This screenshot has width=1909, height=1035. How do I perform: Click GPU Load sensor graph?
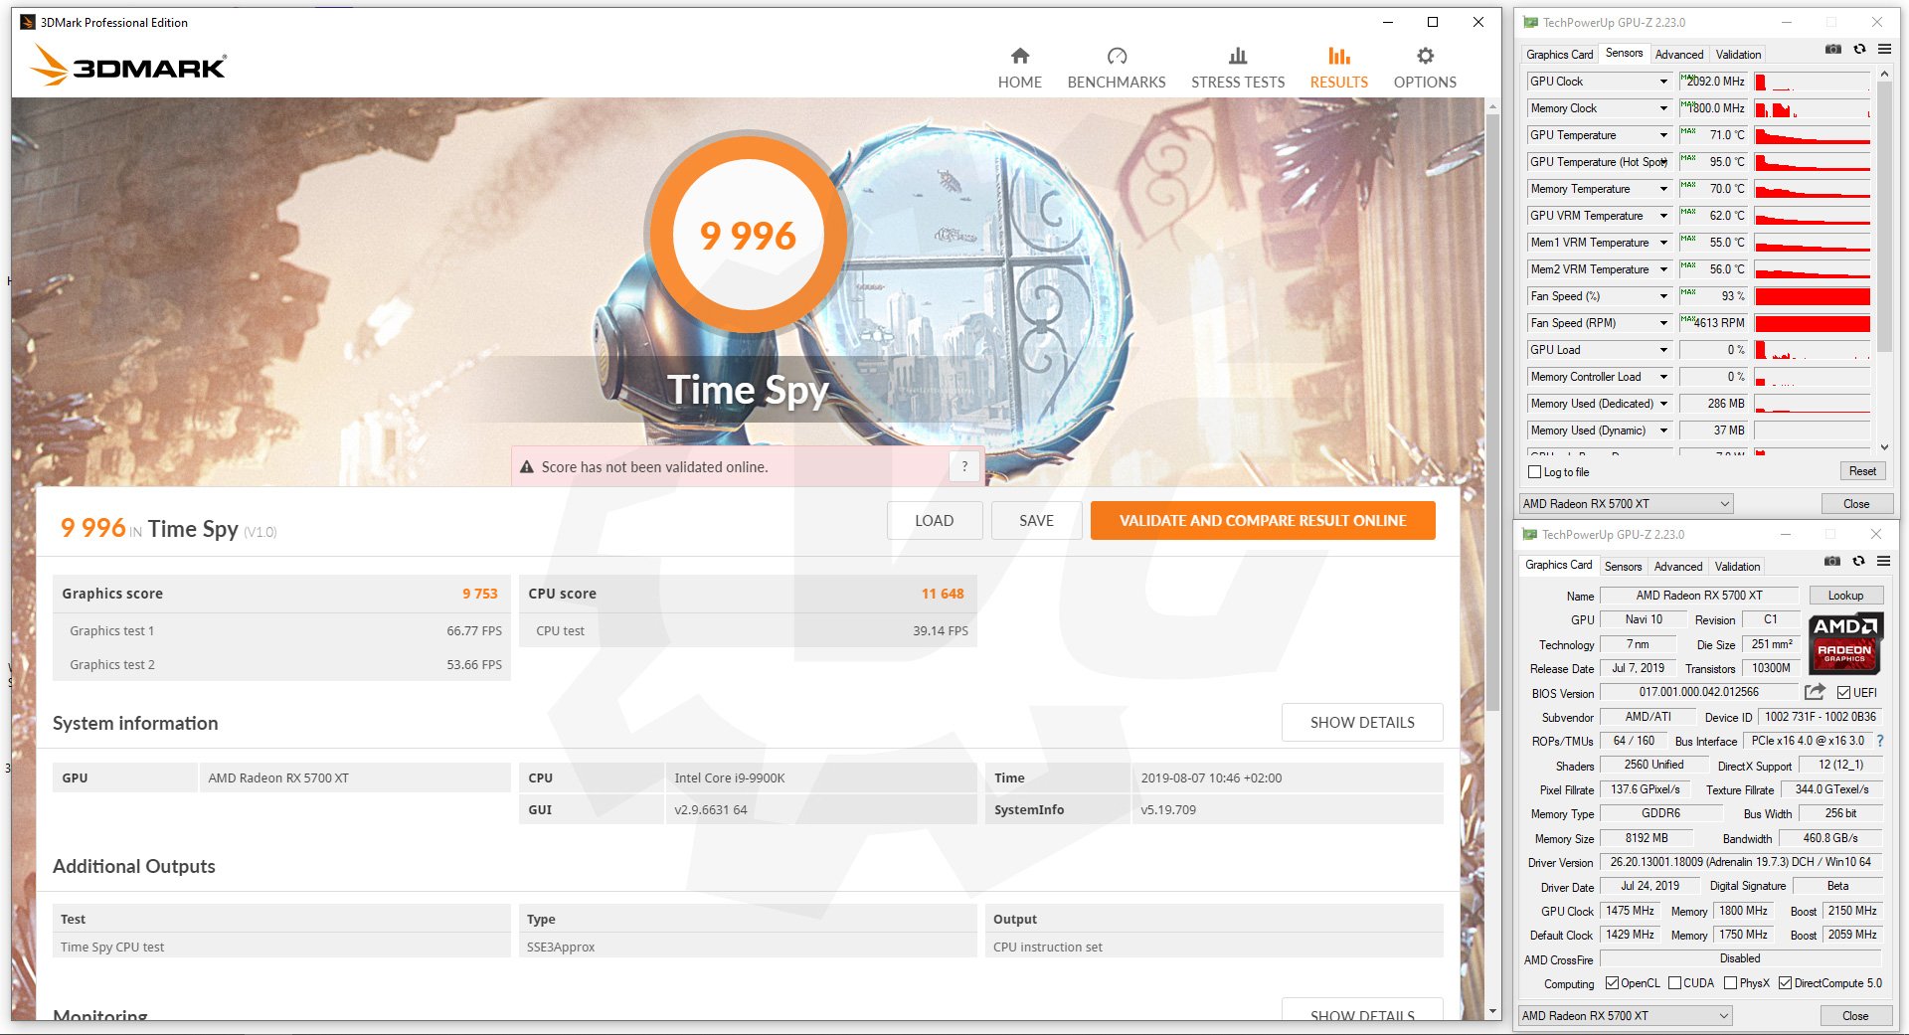coord(1813,350)
